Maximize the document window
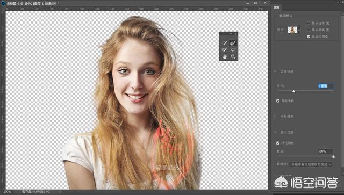344x195 pixels. (x=255, y=3)
